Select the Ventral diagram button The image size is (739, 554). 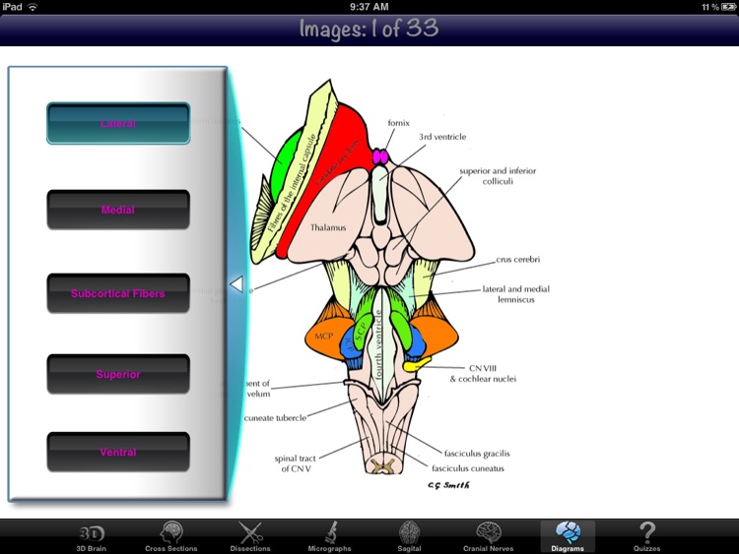(x=118, y=452)
